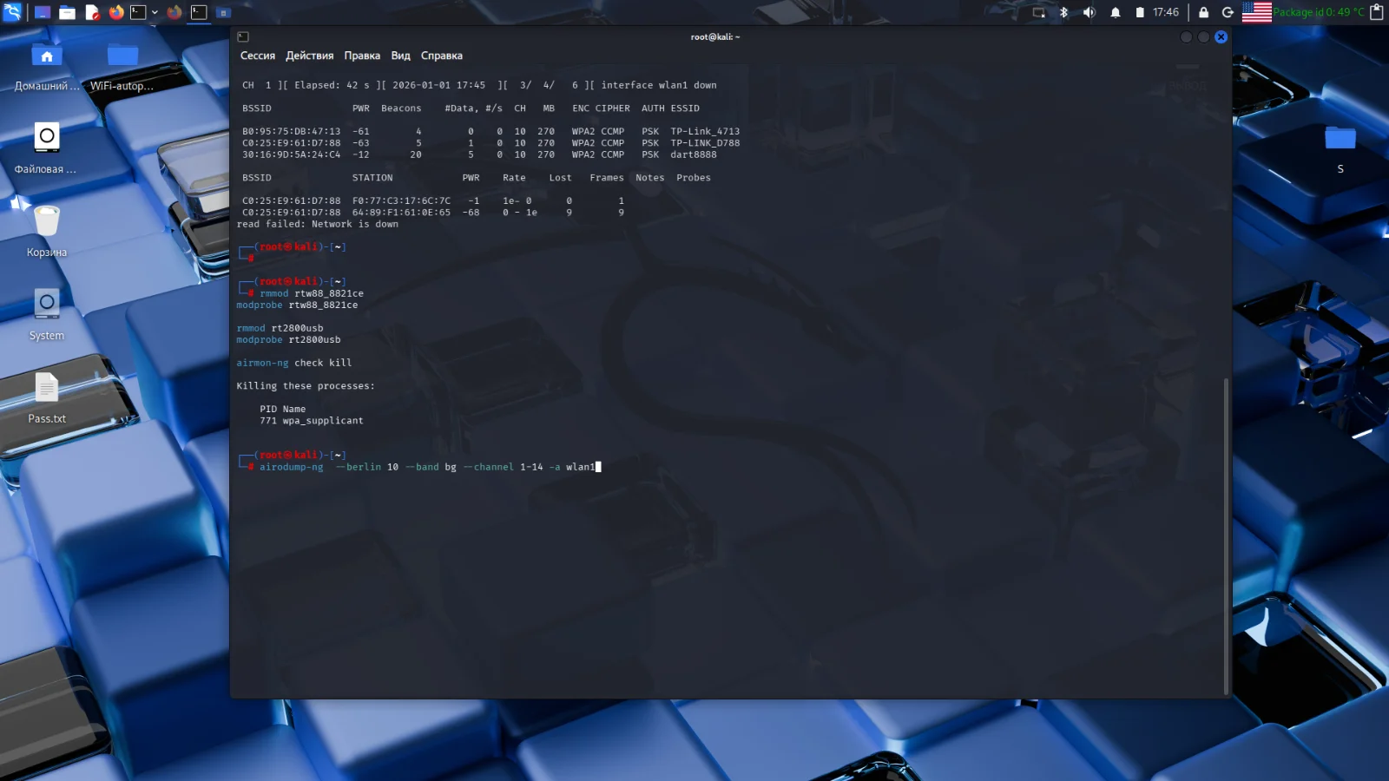This screenshot has height=781, width=1389.
Task: Open the terminal launcher in the taskbar
Action: (x=139, y=12)
